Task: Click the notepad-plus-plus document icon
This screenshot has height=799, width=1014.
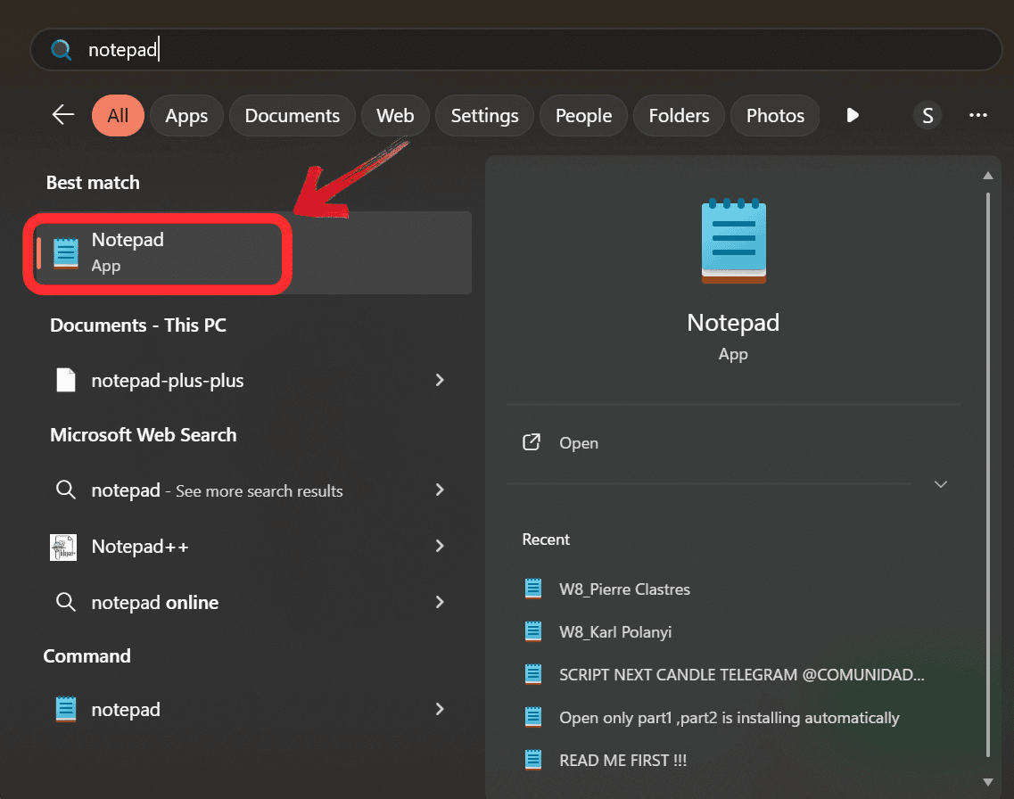Action: pyautogui.click(x=66, y=380)
